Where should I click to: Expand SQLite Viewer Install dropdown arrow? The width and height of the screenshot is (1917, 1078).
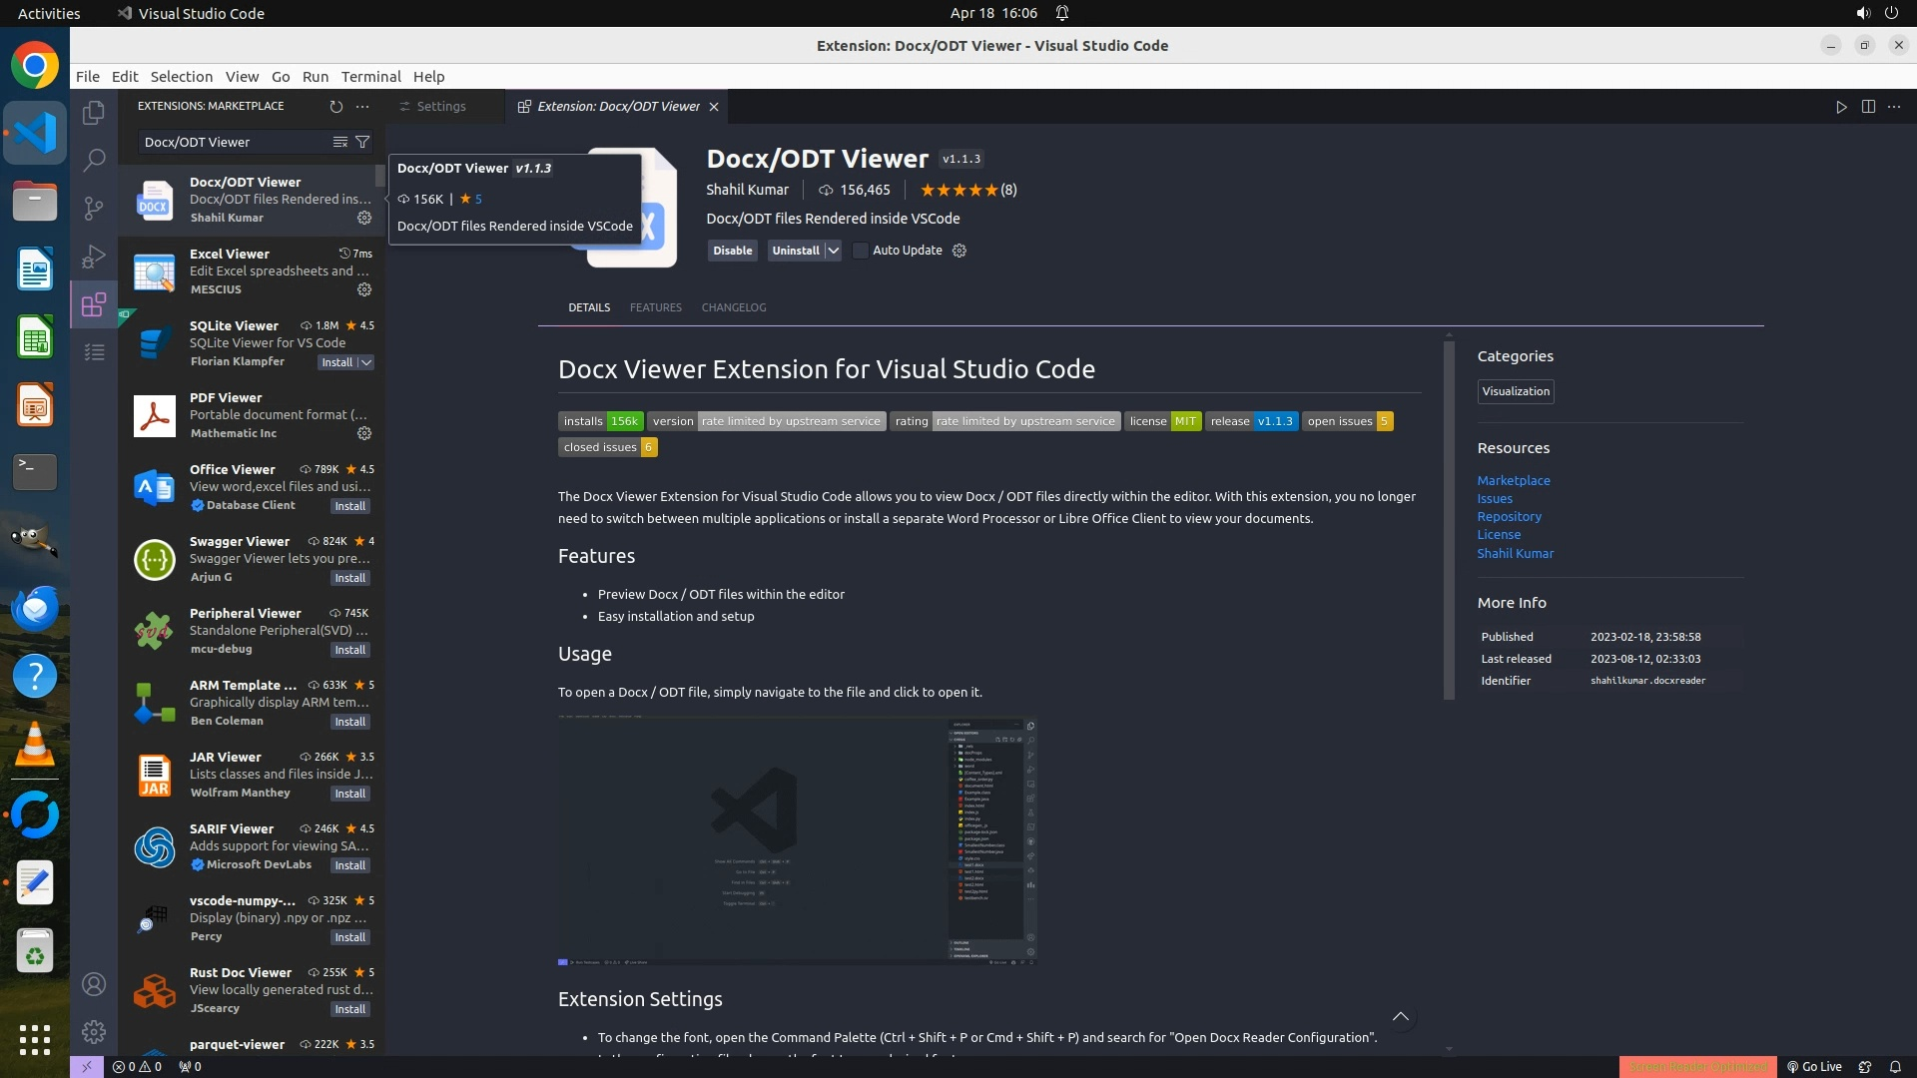[x=366, y=362]
